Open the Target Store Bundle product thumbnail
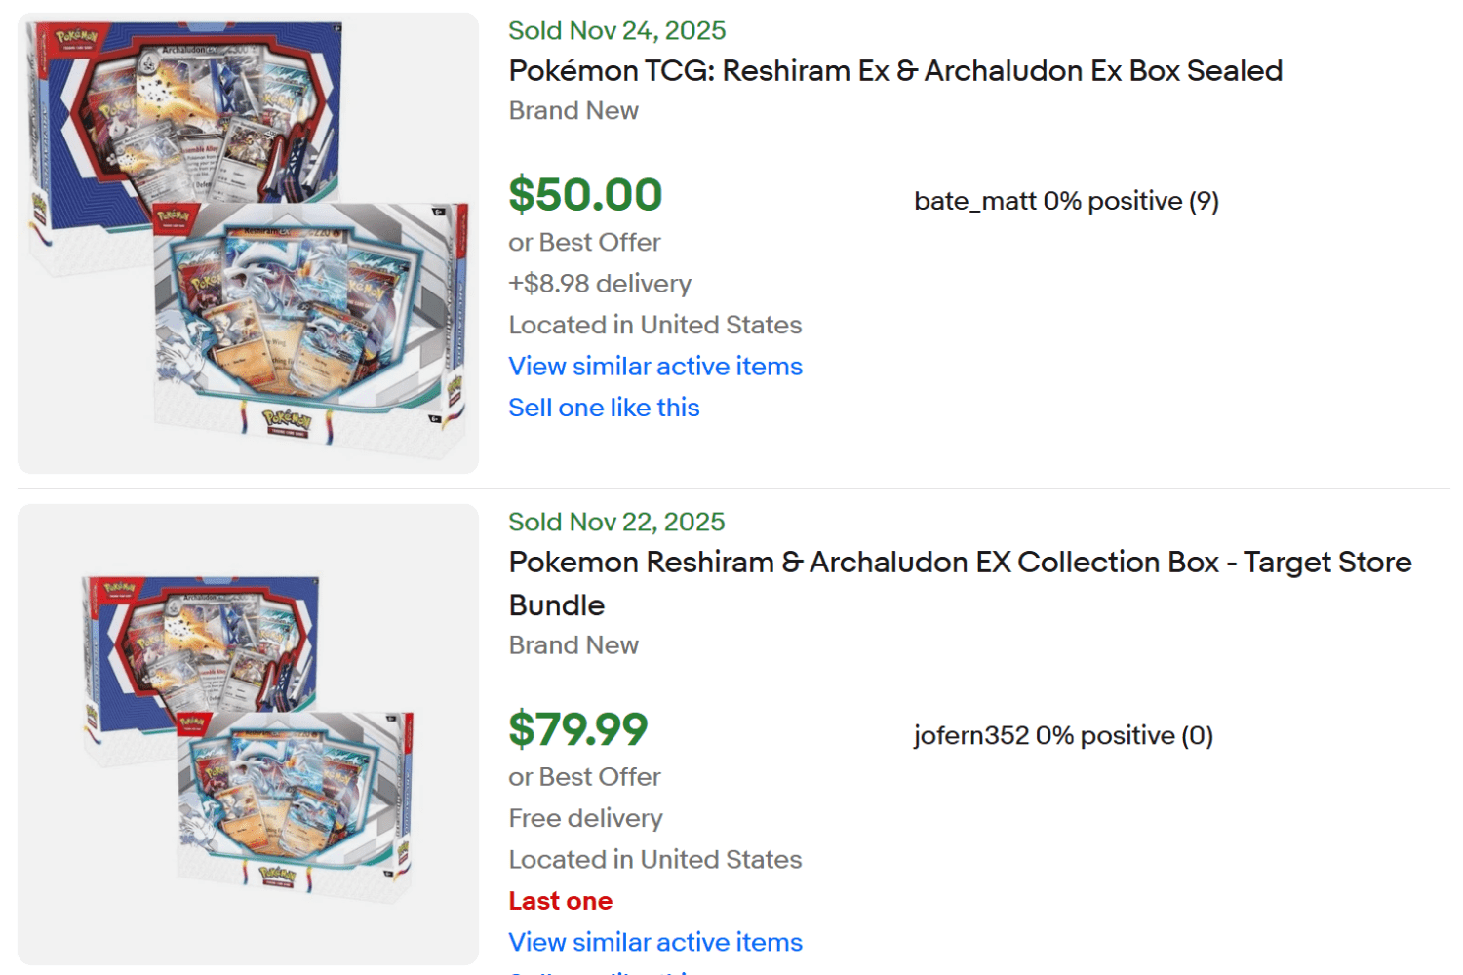The width and height of the screenshot is (1463, 975). click(248, 733)
